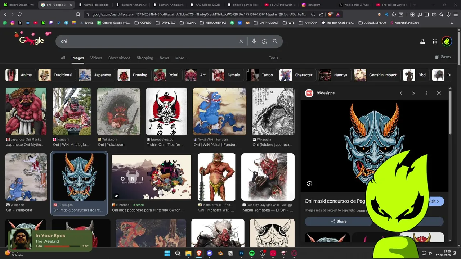Open Google Lens image search icon
Viewport: 461px width, 259px height.
(x=264, y=41)
